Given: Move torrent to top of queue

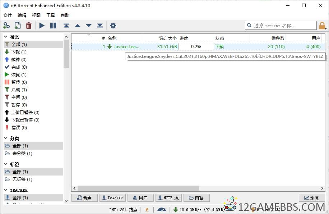Looking at the screenshot, I should (x=66, y=26).
